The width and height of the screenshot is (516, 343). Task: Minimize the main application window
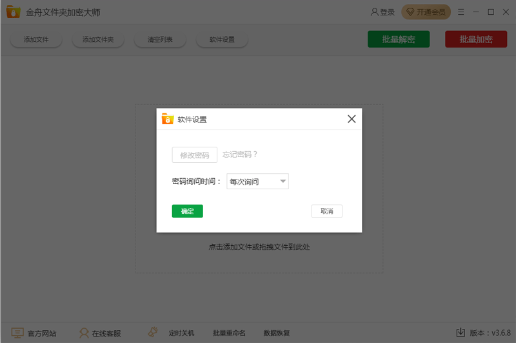point(476,12)
